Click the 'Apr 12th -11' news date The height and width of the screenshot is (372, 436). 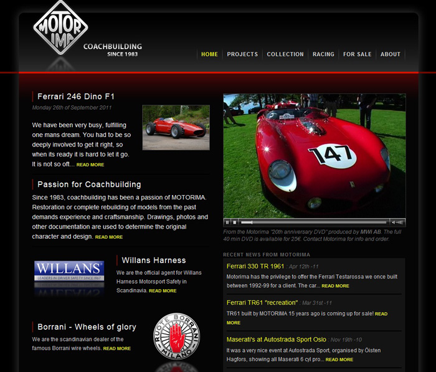[304, 267]
